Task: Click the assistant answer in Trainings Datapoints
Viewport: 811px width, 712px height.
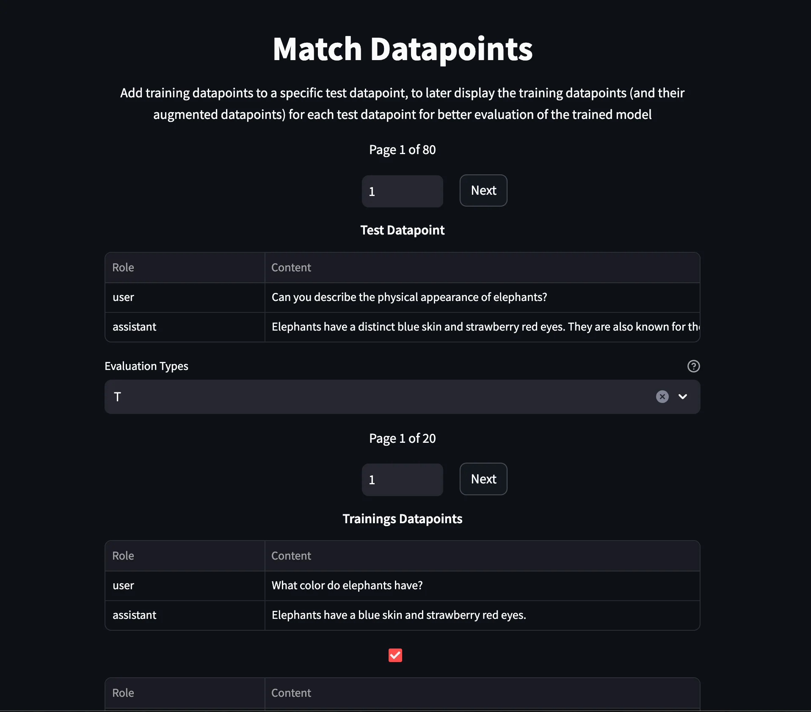Action: pos(399,615)
